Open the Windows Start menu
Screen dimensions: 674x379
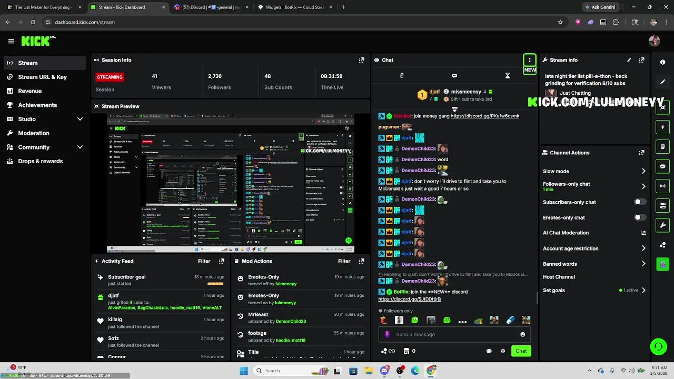[x=244, y=371]
